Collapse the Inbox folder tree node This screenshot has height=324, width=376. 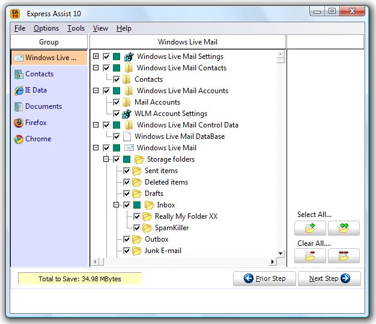tap(117, 205)
